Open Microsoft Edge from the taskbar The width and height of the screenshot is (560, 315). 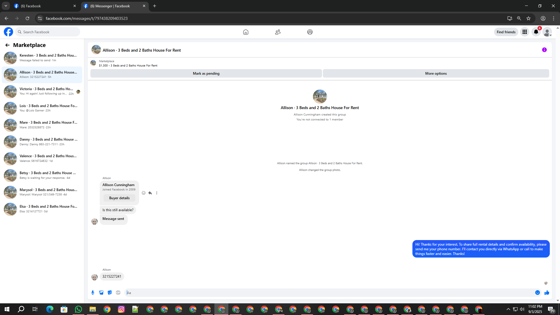[50, 309]
